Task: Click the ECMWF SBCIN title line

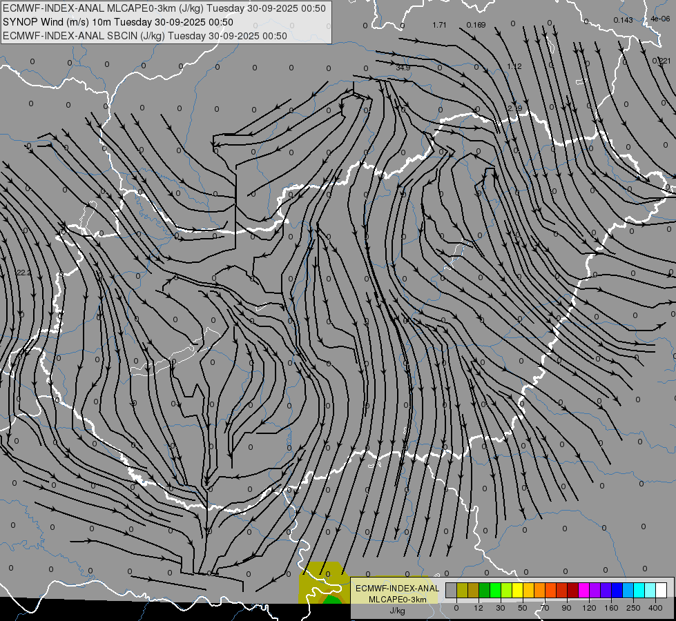Action: 145,36
